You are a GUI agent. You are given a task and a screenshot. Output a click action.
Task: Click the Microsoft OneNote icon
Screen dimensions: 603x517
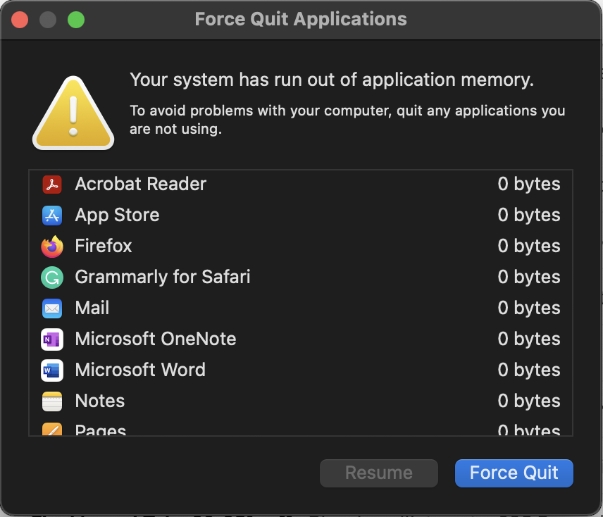coord(52,340)
